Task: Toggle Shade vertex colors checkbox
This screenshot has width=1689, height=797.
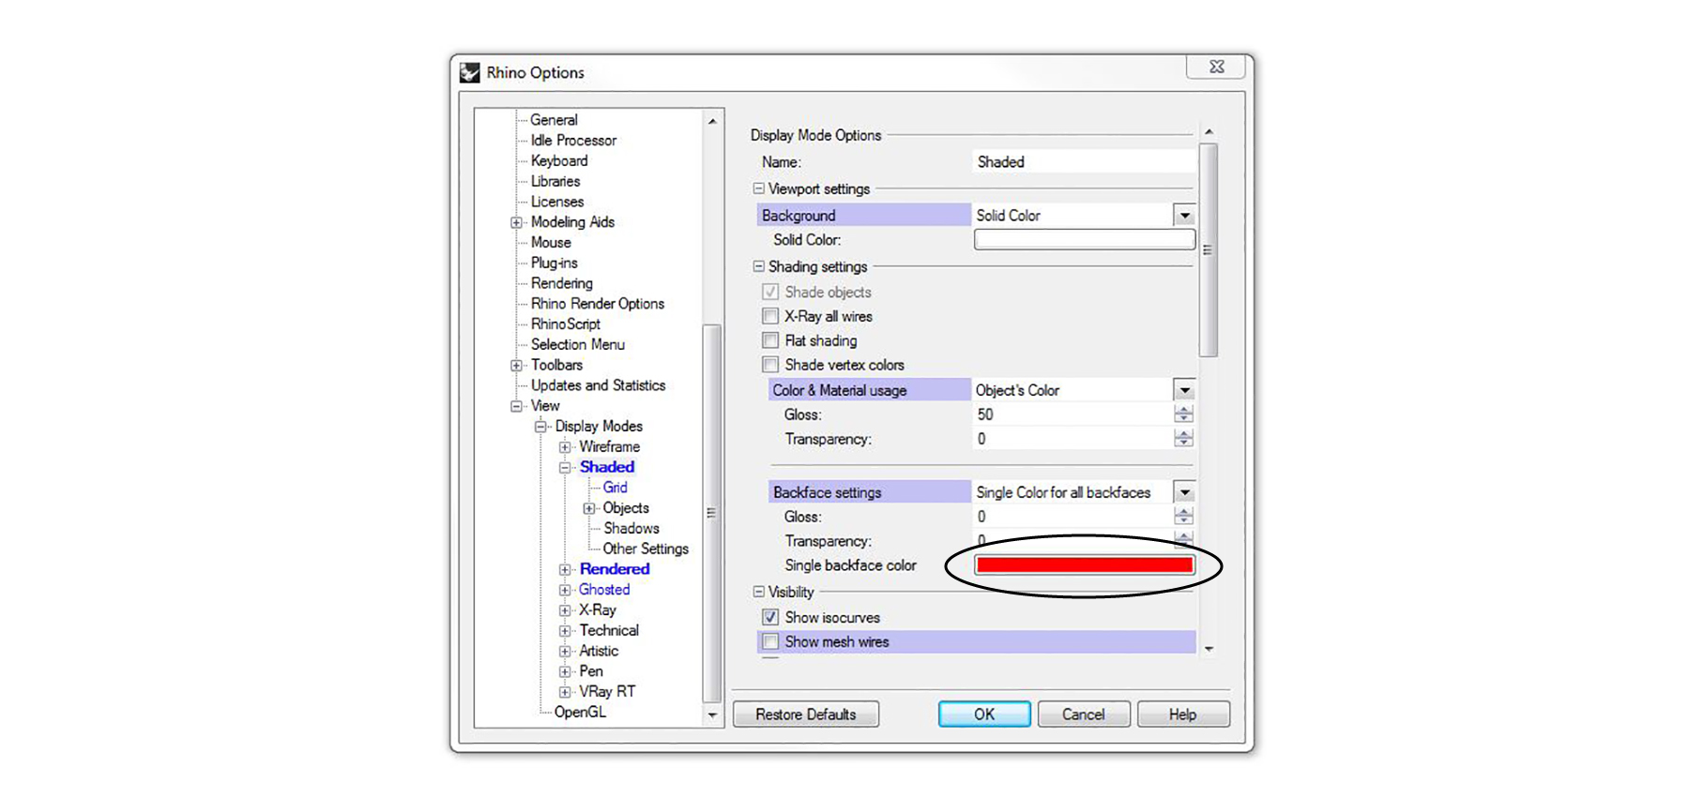Action: point(770,365)
